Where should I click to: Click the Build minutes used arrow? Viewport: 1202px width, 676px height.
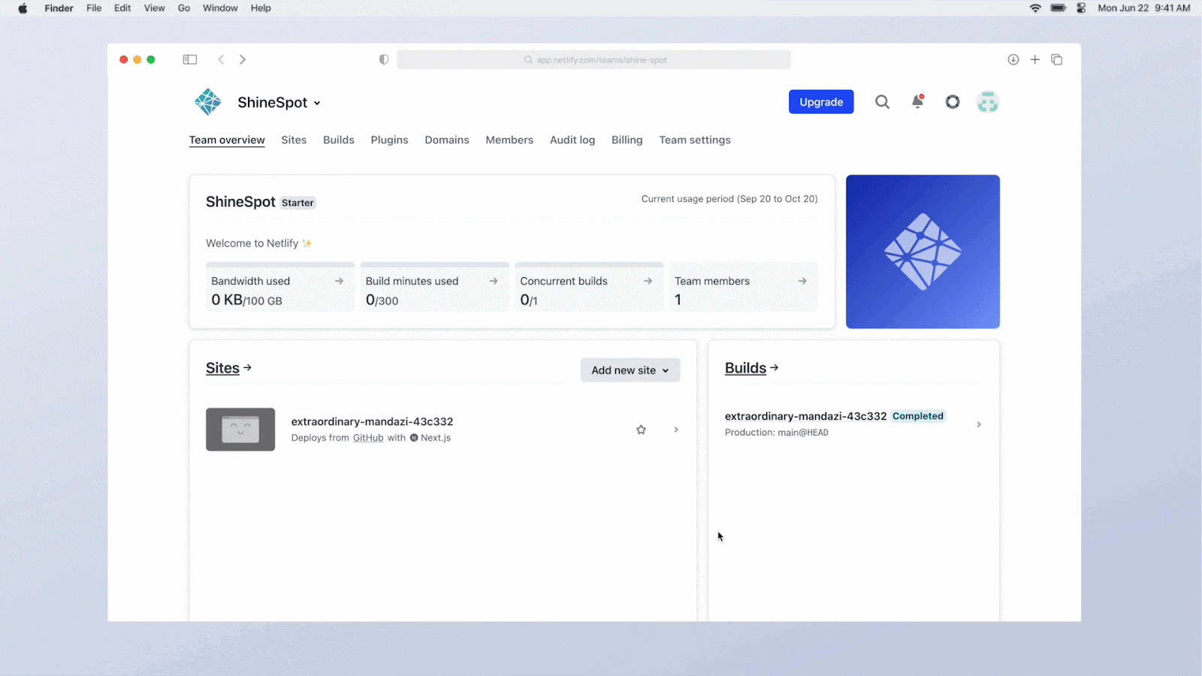[x=494, y=281]
